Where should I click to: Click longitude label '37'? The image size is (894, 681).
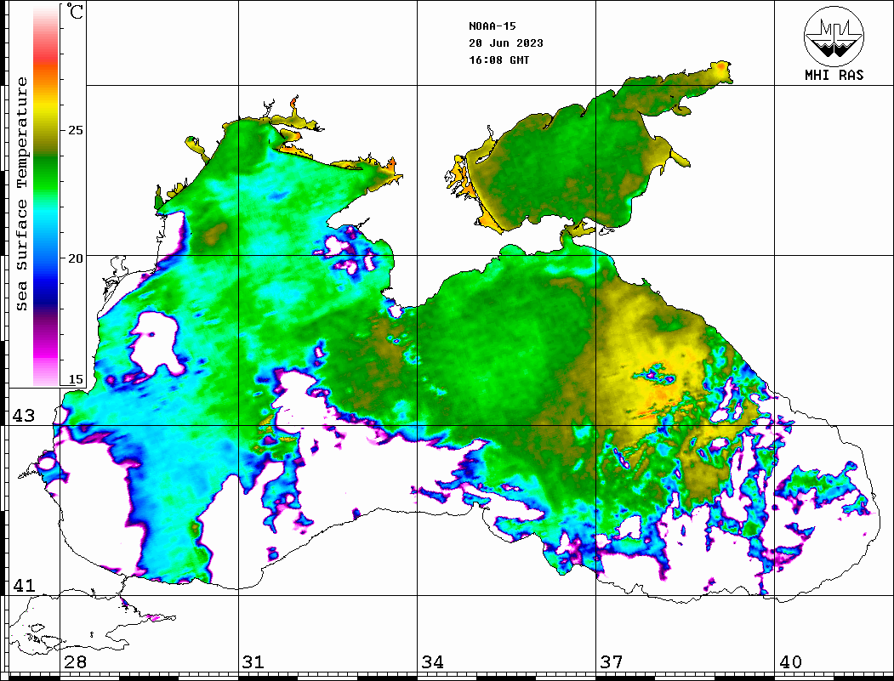612,661
